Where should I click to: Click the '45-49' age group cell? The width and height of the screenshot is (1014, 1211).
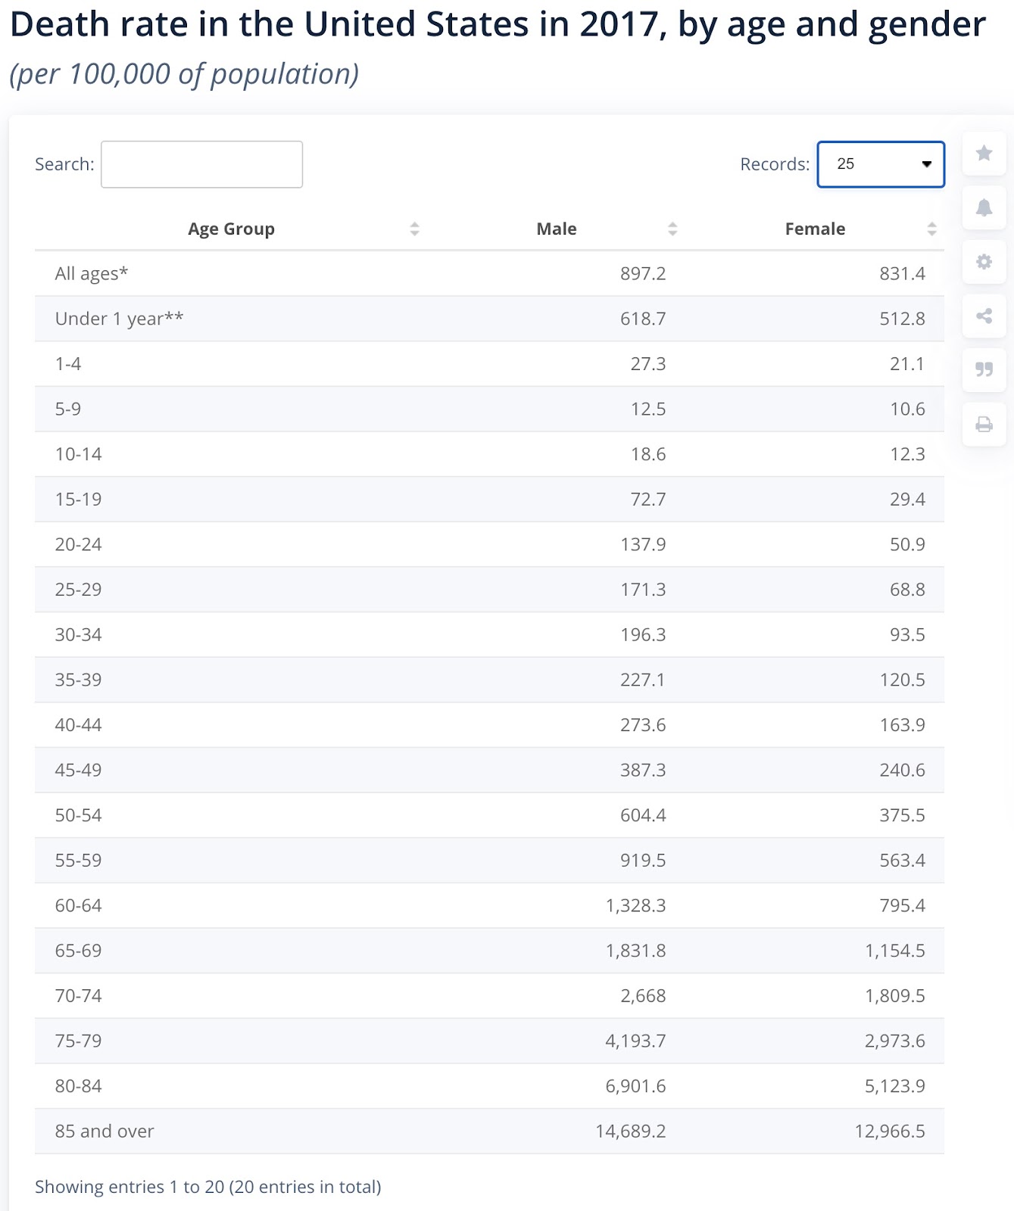point(78,770)
